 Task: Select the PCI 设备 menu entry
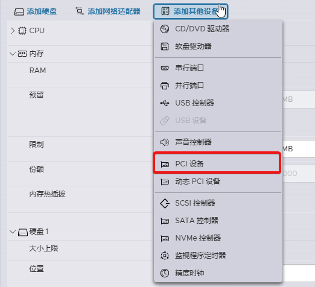(217, 163)
